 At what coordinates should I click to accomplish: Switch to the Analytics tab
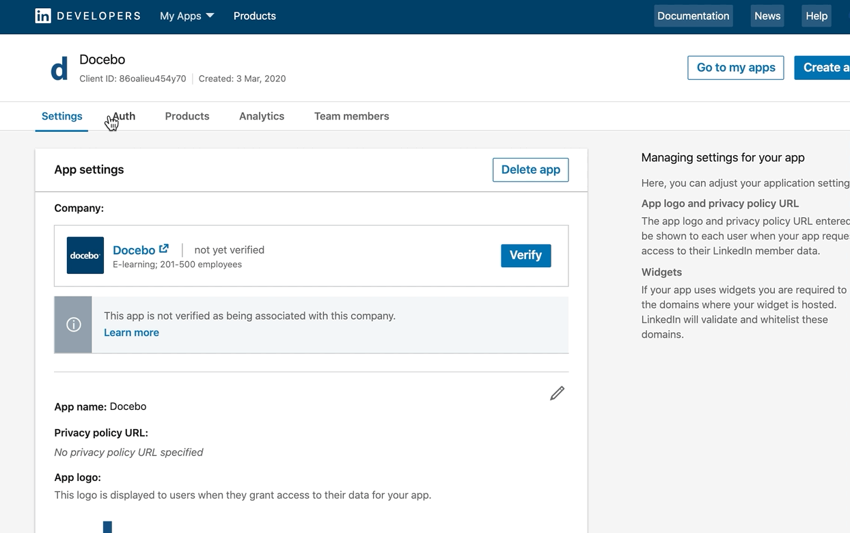point(262,116)
